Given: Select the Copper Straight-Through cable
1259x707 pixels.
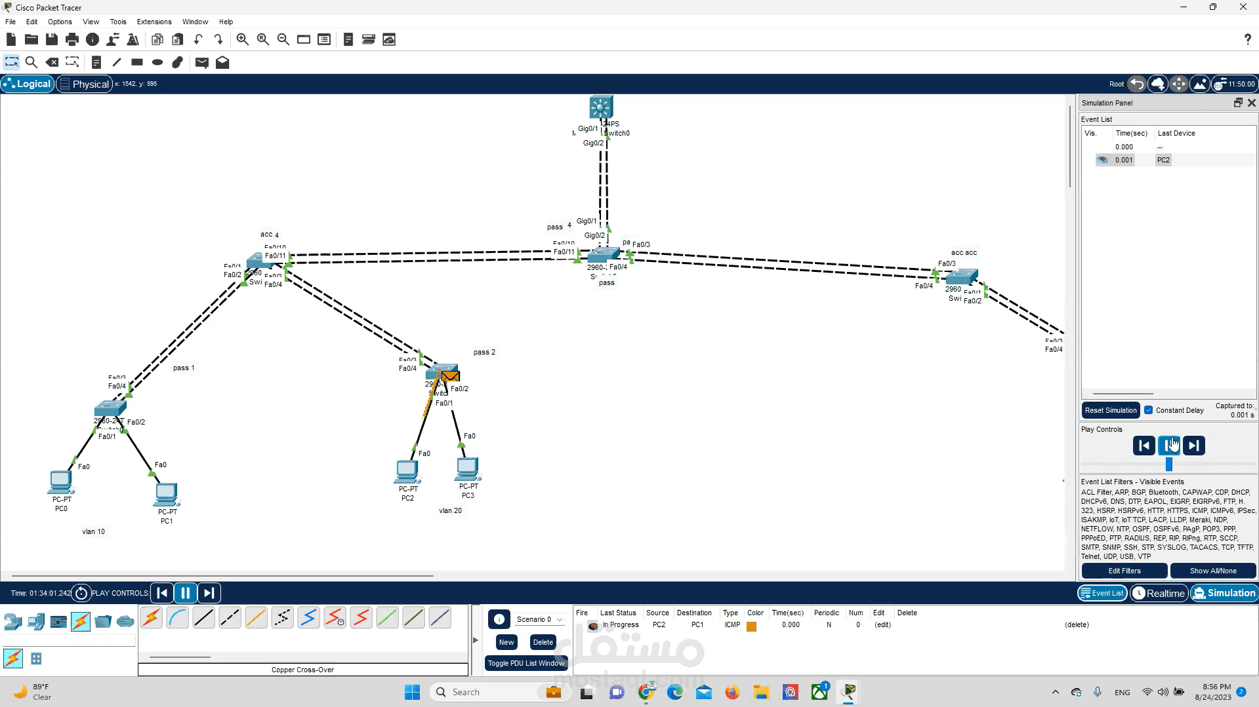Looking at the screenshot, I should (204, 618).
